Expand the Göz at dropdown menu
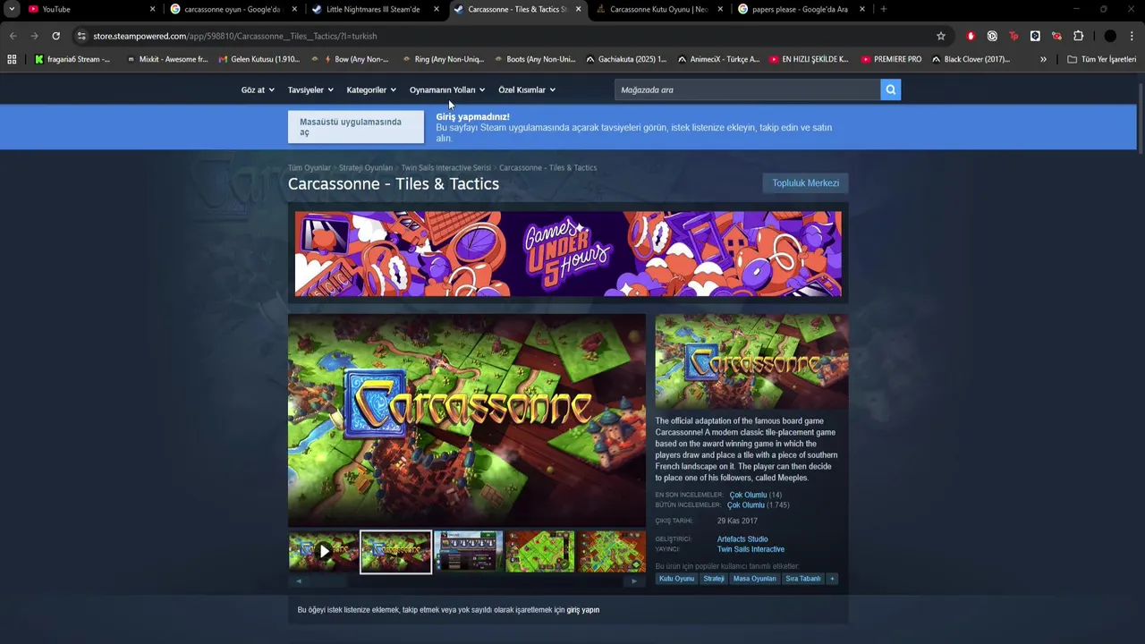Image resolution: width=1145 pixels, height=644 pixels. coord(258,89)
